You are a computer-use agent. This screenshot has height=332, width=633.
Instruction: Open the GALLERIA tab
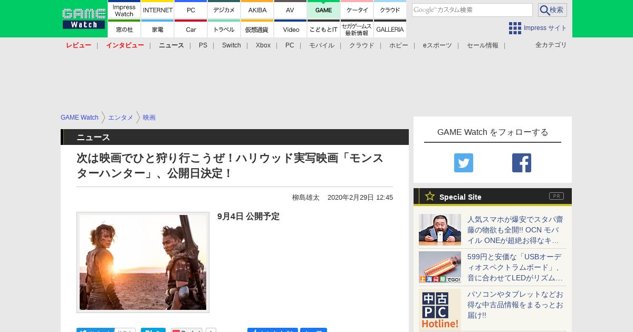pos(390,29)
